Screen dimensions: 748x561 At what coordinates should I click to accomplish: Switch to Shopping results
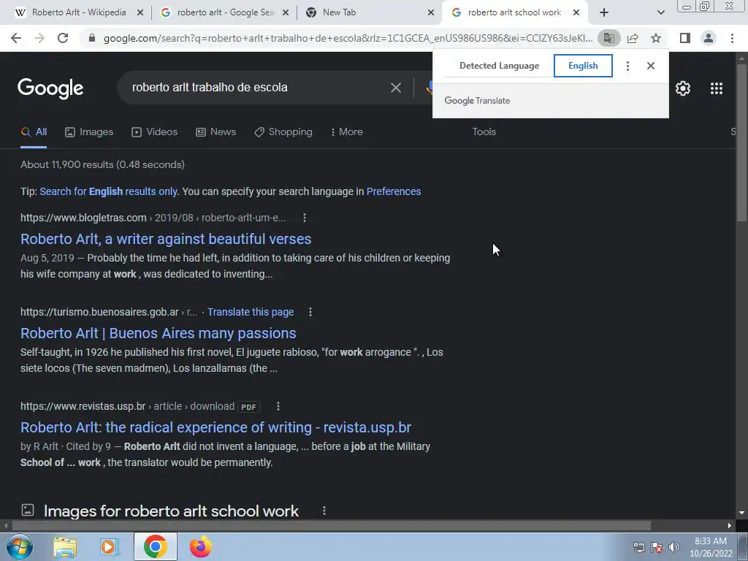click(283, 132)
